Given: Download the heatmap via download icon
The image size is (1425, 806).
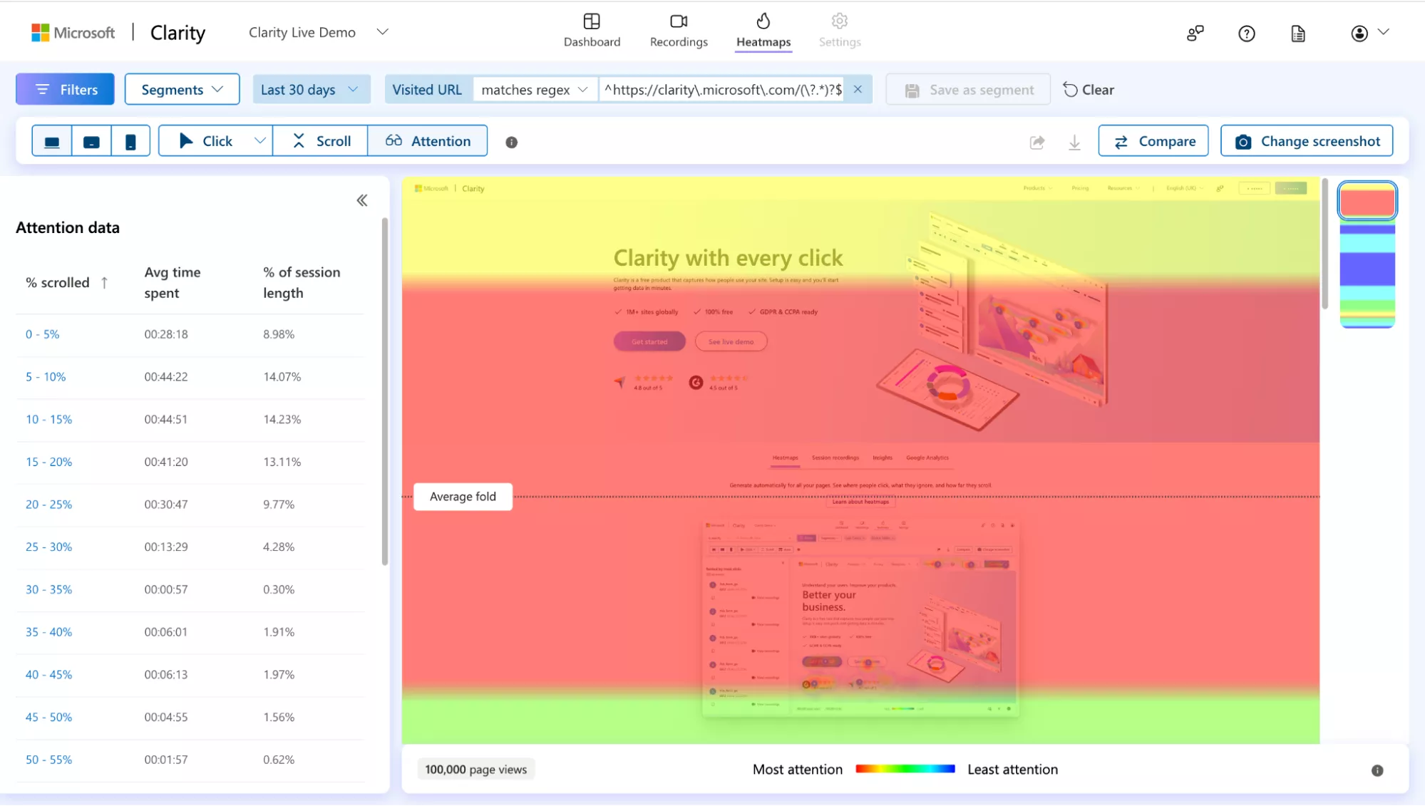Looking at the screenshot, I should point(1074,142).
